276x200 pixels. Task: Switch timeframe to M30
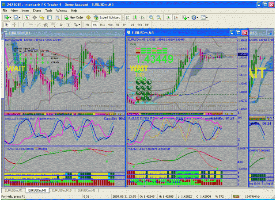click(x=110, y=25)
